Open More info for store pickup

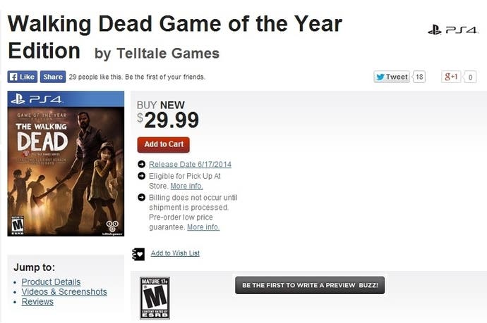pos(186,186)
